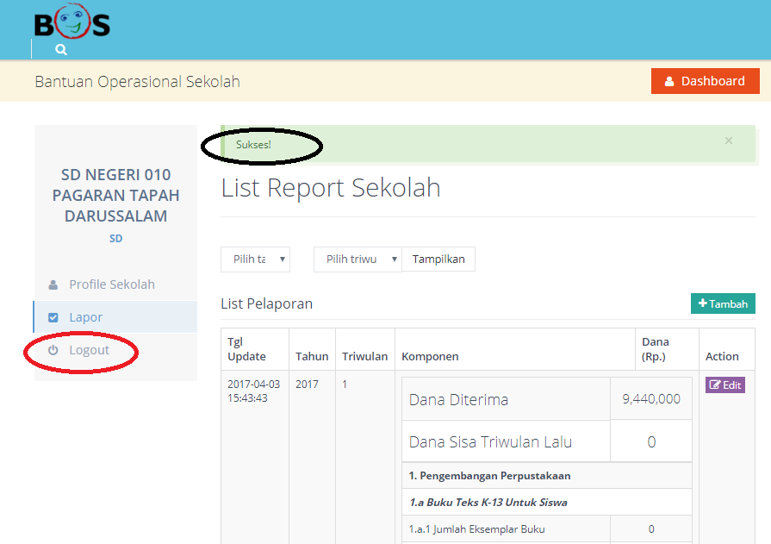
Task: Open the search magnifier icon
Action: [59, 49]
